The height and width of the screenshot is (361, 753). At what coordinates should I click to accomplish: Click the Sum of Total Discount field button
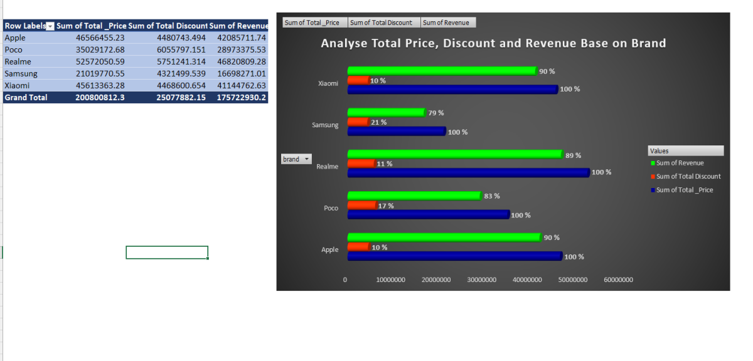381,23
